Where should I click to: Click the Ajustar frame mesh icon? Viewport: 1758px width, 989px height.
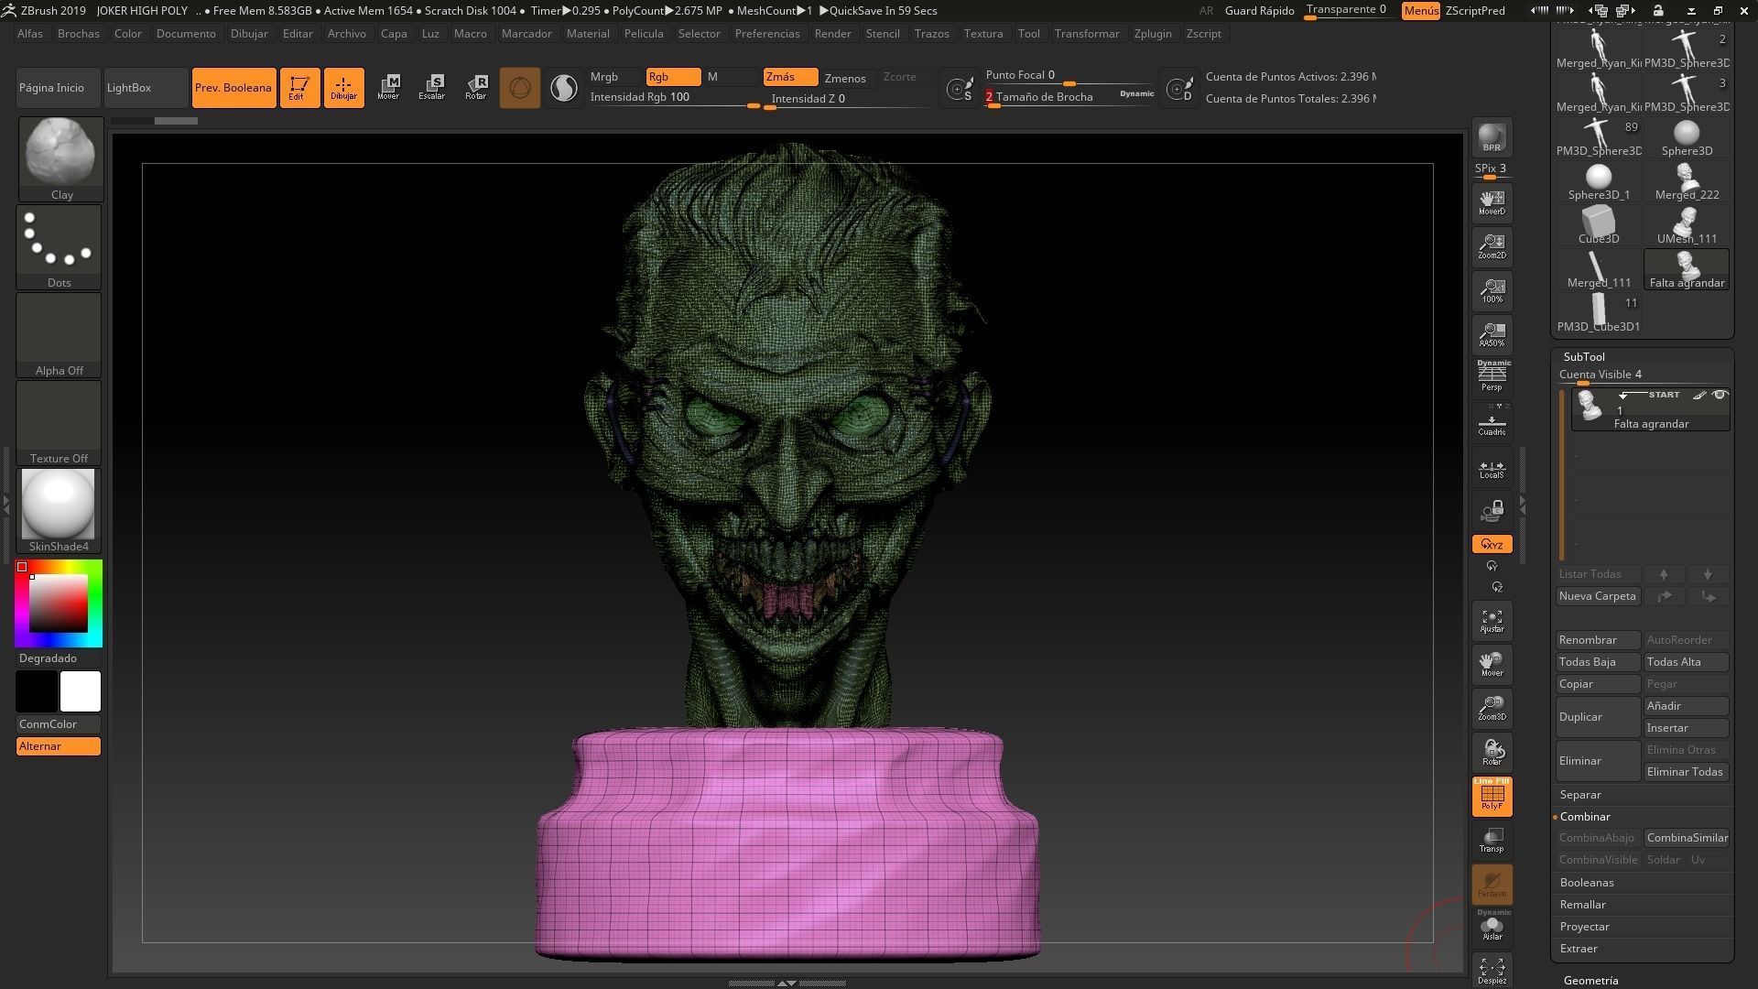coord(1492,621)
